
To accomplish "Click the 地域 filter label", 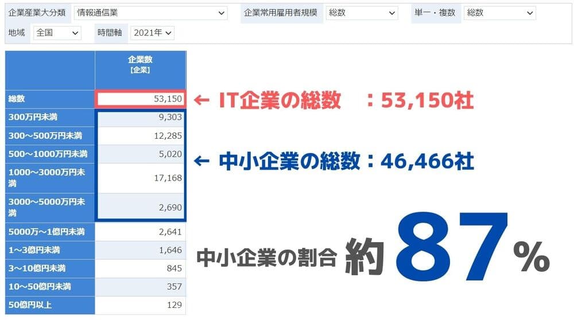I will (17, 33).
